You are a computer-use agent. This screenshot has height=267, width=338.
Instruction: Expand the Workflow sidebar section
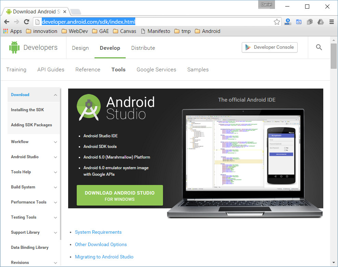(55, 142)
